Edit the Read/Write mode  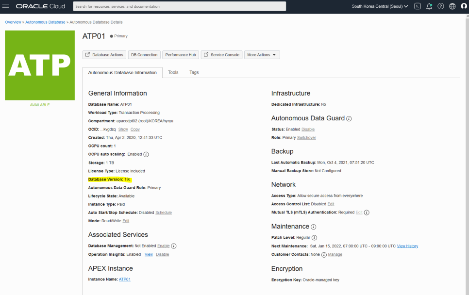[x=126, y=221]
